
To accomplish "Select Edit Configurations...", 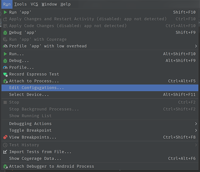I will coord(100,88).
